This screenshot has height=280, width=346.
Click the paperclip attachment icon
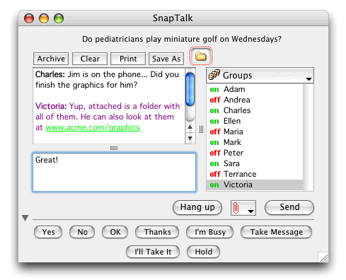236,208
